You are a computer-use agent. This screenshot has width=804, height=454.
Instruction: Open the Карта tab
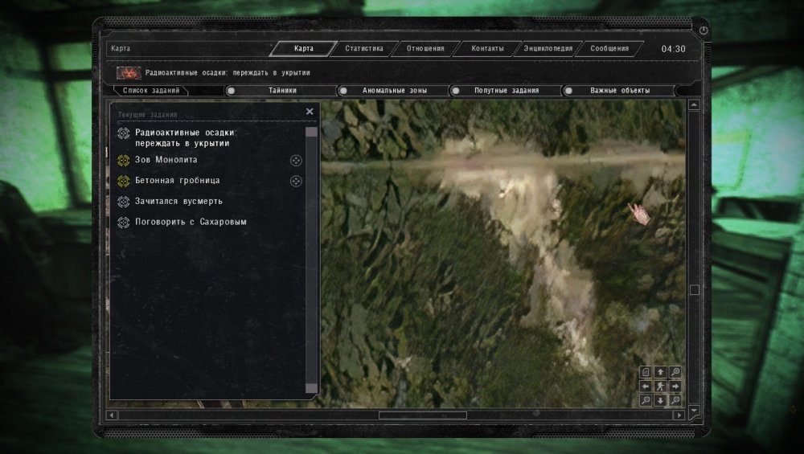pyautogui.click(x=304, y=49)
